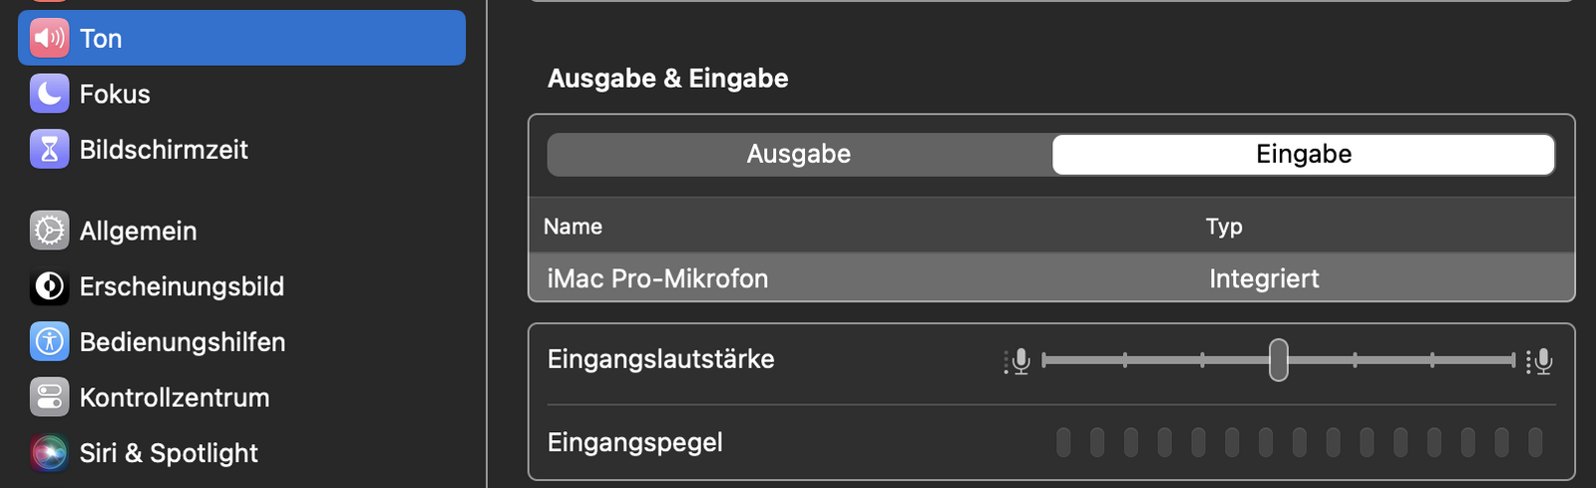Click the Ton speaker icon in sidebar

point(49,38)
